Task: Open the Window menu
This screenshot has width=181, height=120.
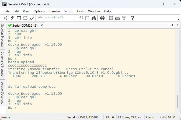Action: tap(94, 11)
